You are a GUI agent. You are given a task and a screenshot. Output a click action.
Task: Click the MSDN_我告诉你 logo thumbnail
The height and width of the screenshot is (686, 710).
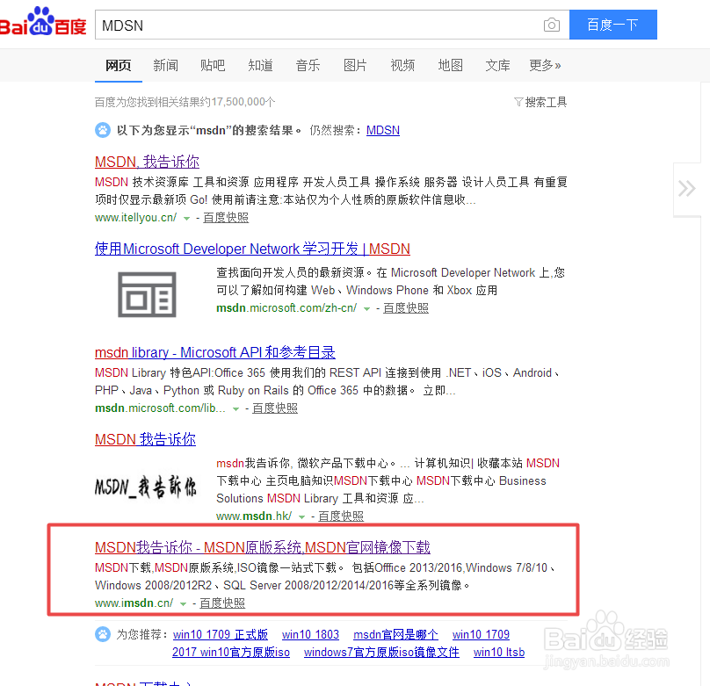pyautogui.click(x=145, y=487)
